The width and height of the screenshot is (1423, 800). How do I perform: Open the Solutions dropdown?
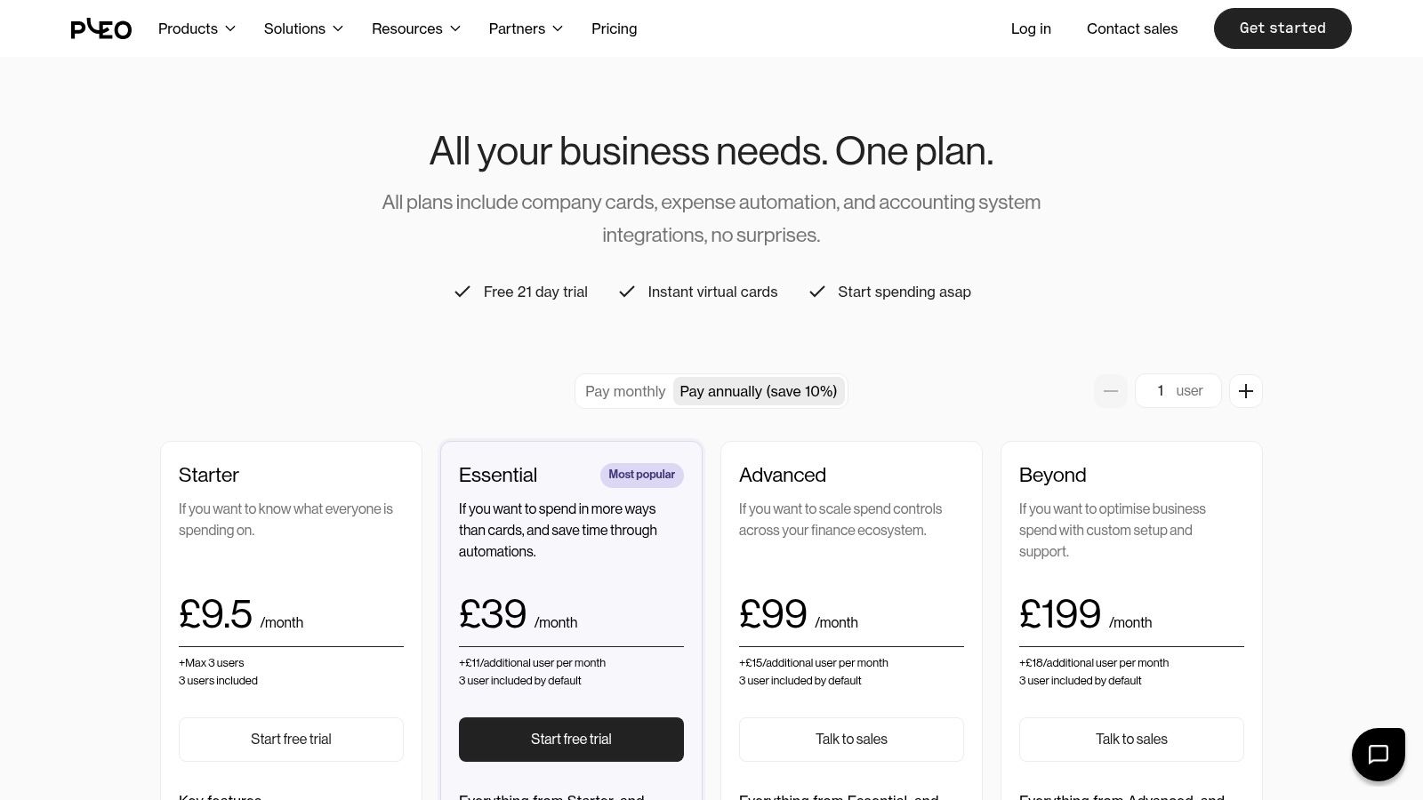click(x=303, y=28)
